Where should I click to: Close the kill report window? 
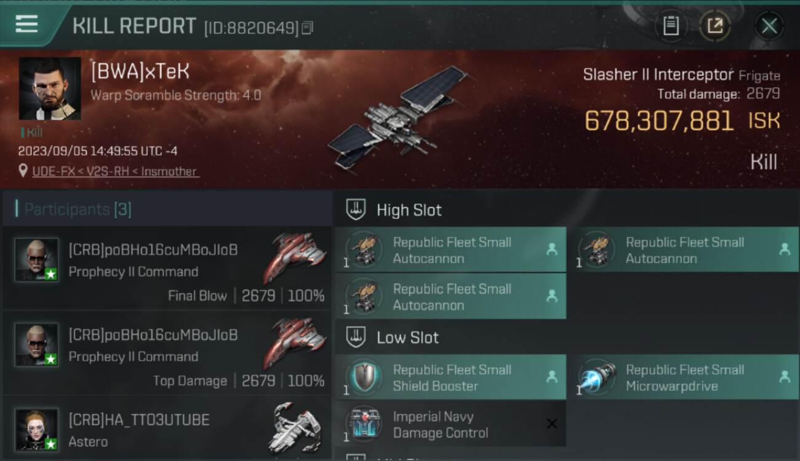(x=769, y=26)
